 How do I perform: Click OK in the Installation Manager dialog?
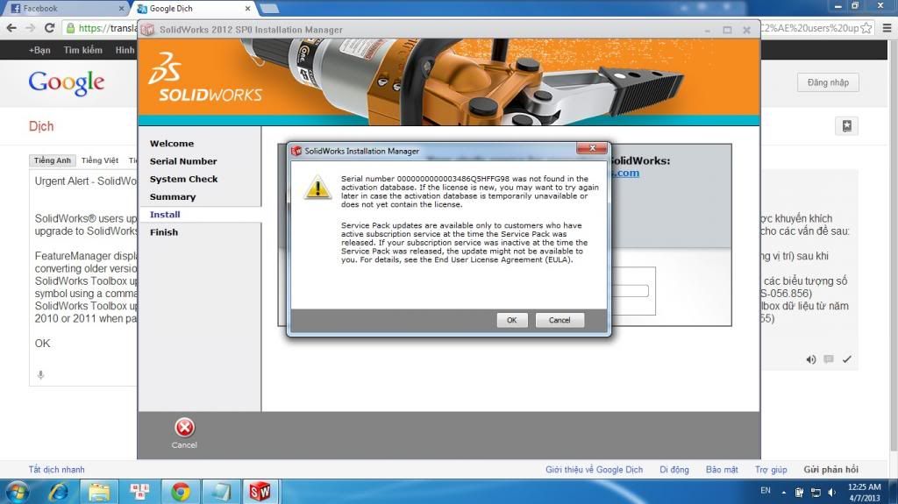[x=511, y=320]
